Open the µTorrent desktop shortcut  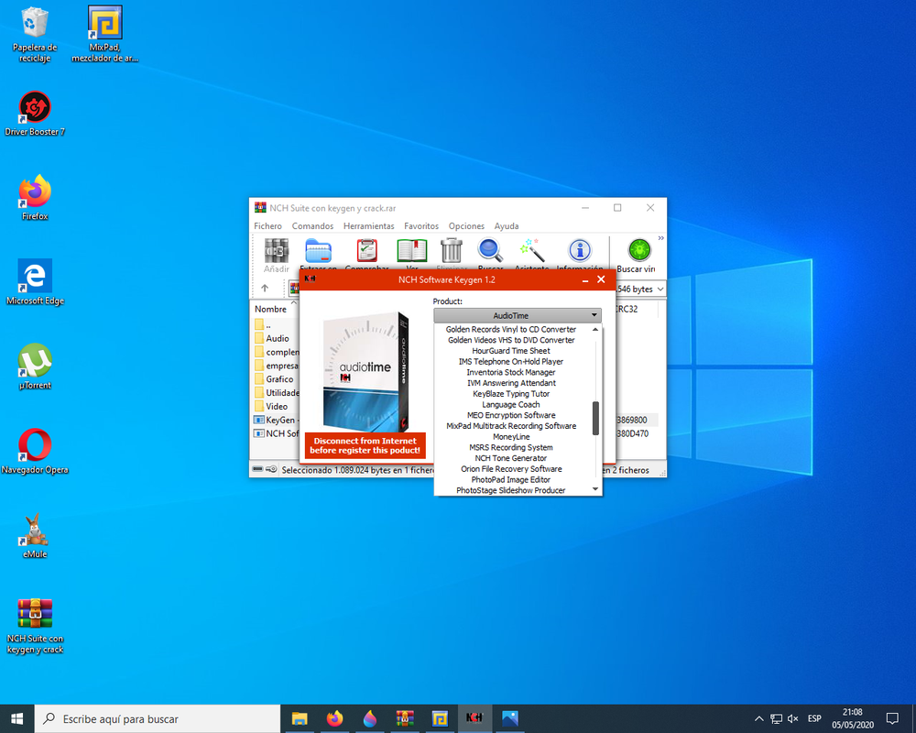point(35,366)
